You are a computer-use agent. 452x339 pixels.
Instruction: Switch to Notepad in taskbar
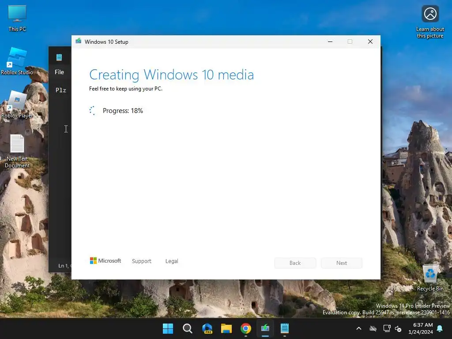(285, 328)
